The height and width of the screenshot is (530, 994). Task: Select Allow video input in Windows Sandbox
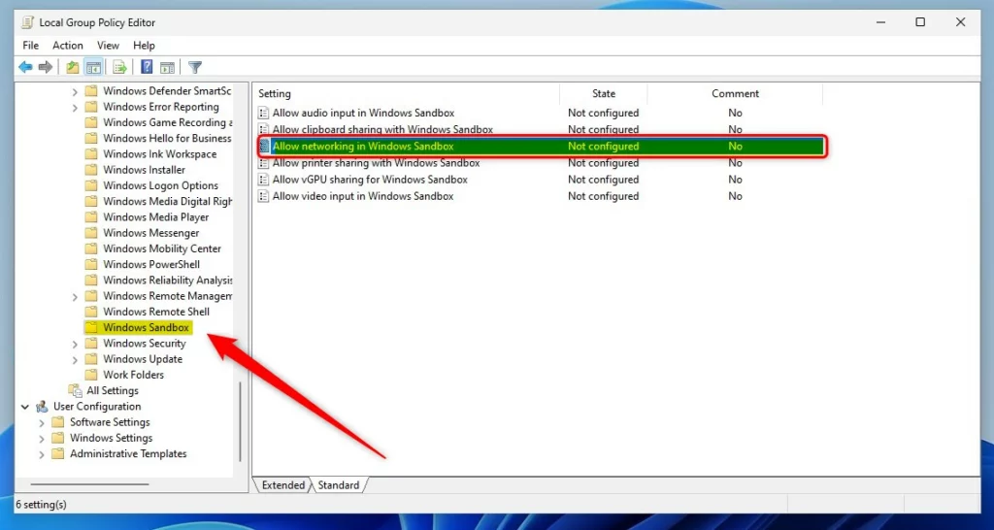pos(363,196)
